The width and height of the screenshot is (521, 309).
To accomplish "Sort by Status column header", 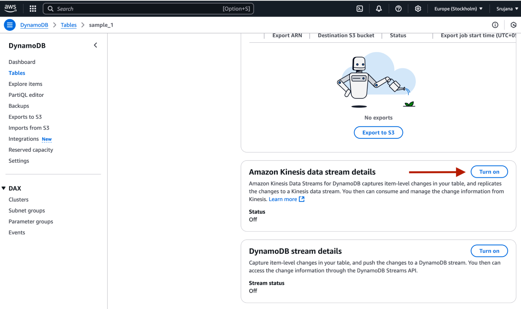I will (x=398, y=35).
